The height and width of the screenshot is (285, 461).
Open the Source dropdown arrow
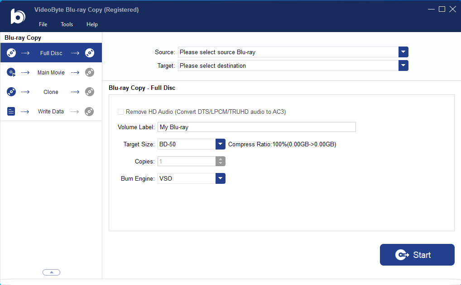pos(403,52)
